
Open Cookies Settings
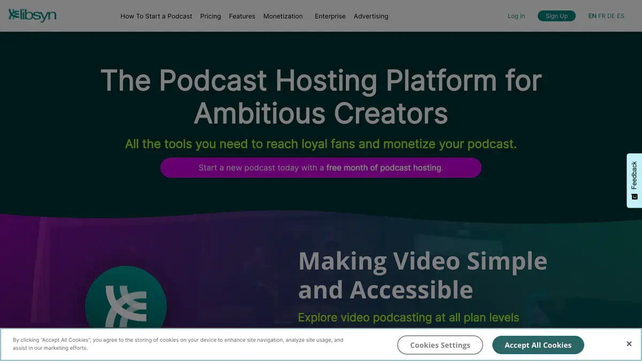coord(440,345)
